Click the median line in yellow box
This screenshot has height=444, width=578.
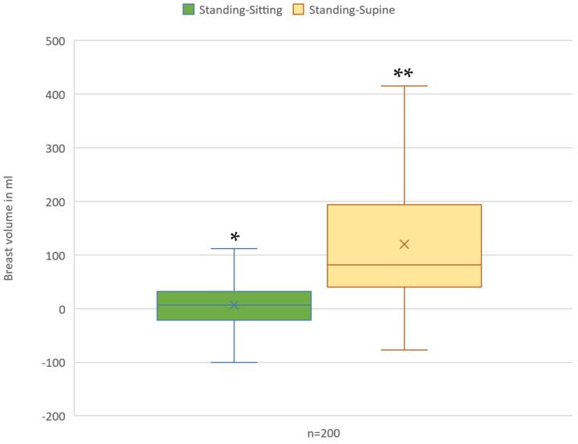(x=405, y=265)
